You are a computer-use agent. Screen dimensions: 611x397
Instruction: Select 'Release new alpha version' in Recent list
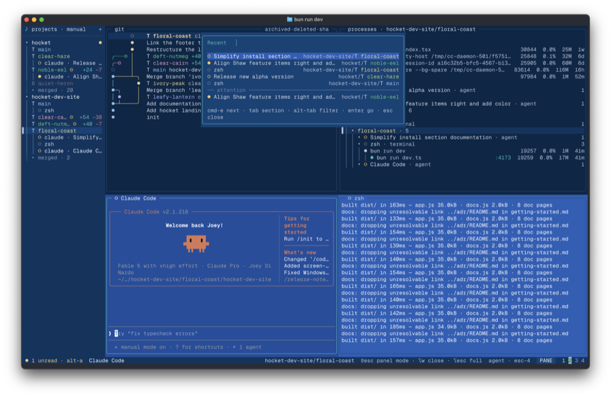pyautogui.click(x=303, y=76)
